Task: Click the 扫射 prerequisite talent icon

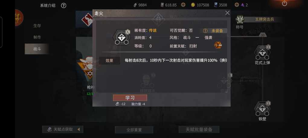Action: [x=218, y=45]
